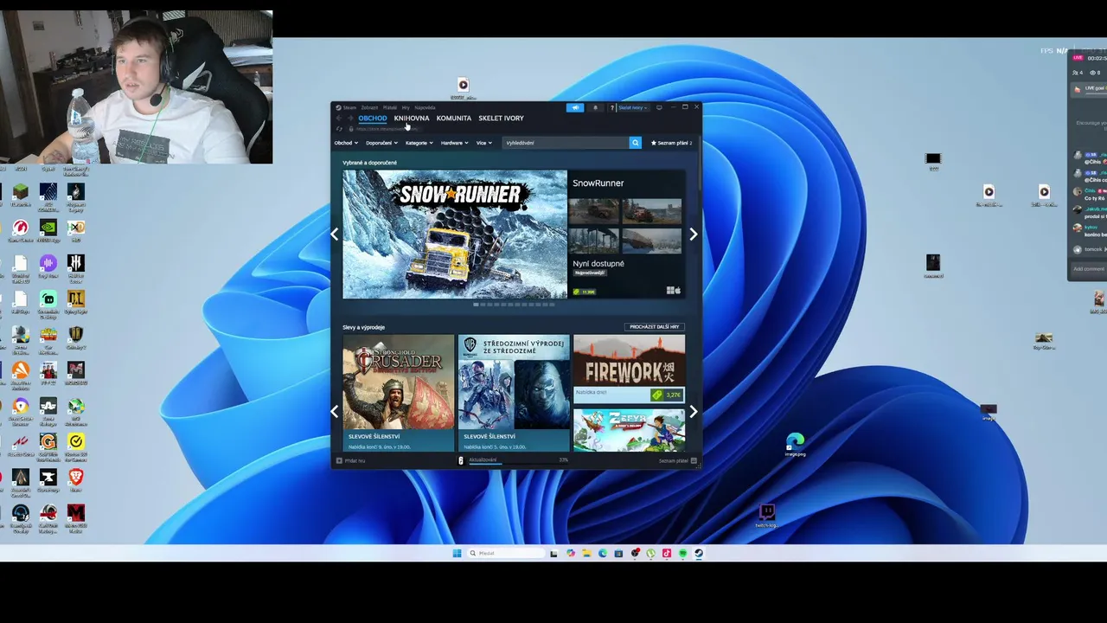This screenshot has width=1107, height=623.
Task: Open the SnowRunner featured banner image
Action: 455,234
